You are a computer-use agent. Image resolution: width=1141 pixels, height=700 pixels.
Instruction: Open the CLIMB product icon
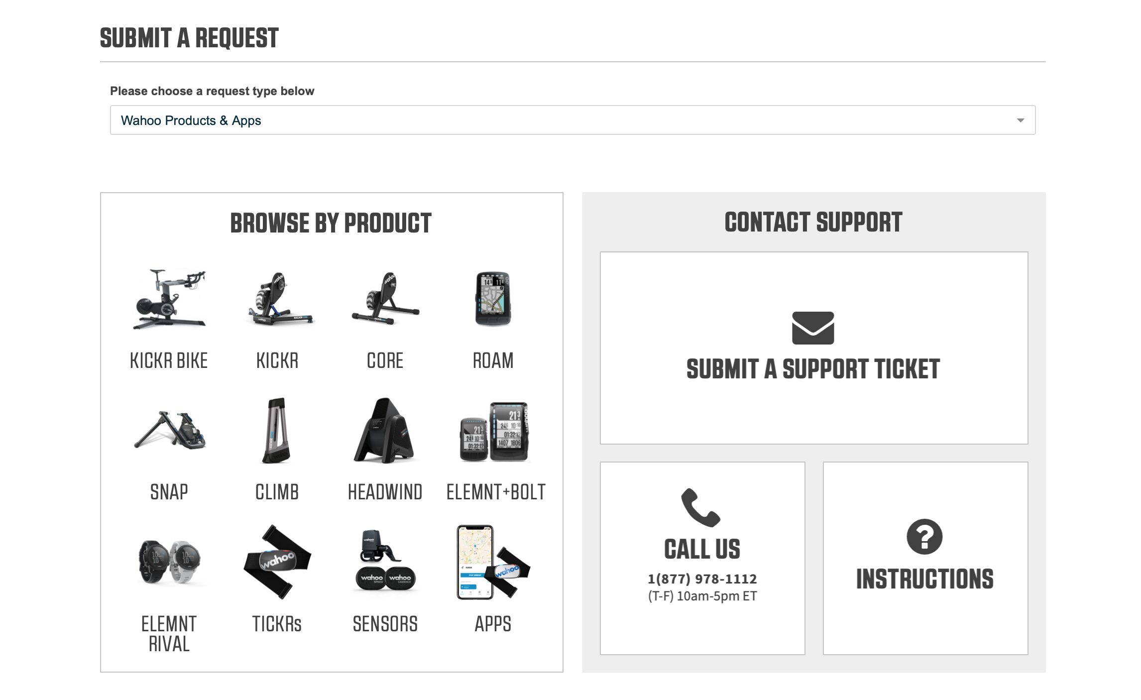[277, 431]
